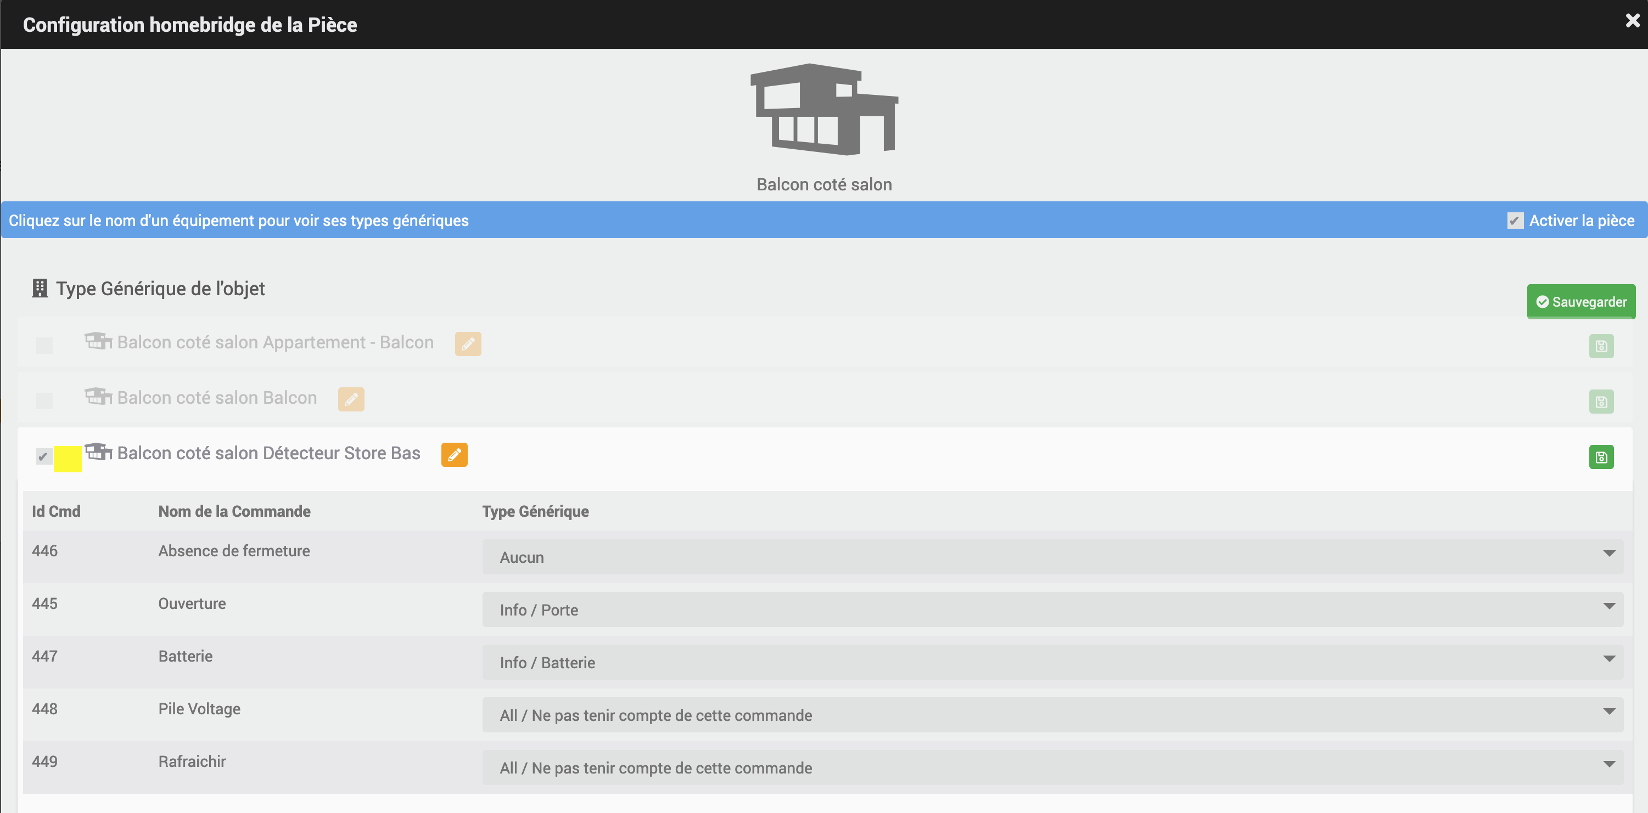Viewport: 1648px width, 813px height.
Task: Click command name Pile Voltage
Action: click(200, 709)
